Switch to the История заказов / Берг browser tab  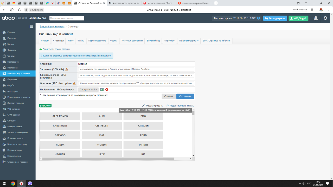[158, 3]
